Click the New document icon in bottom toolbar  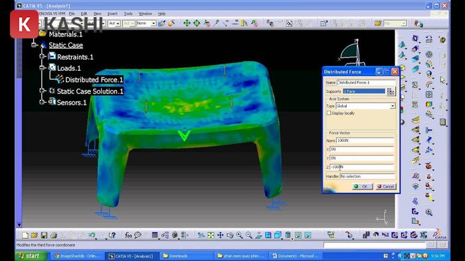click(25, 235)
